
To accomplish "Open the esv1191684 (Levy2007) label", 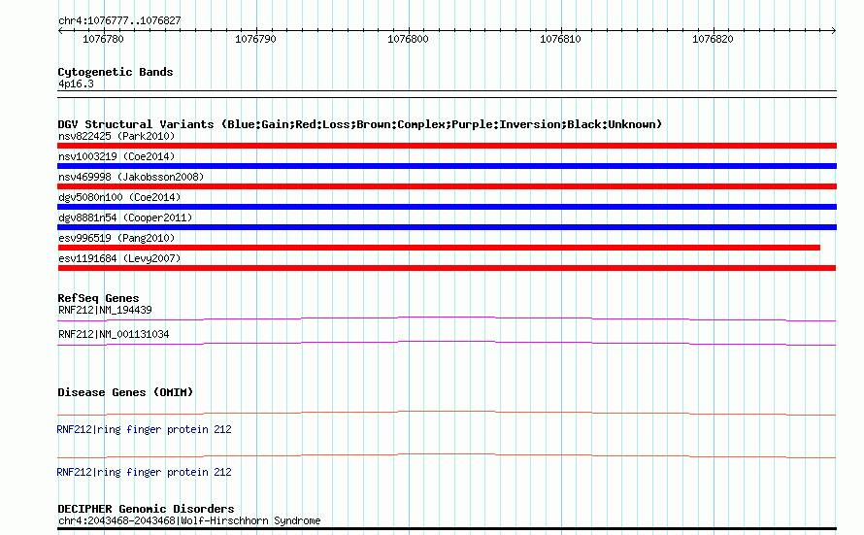I will click(119, 258).
